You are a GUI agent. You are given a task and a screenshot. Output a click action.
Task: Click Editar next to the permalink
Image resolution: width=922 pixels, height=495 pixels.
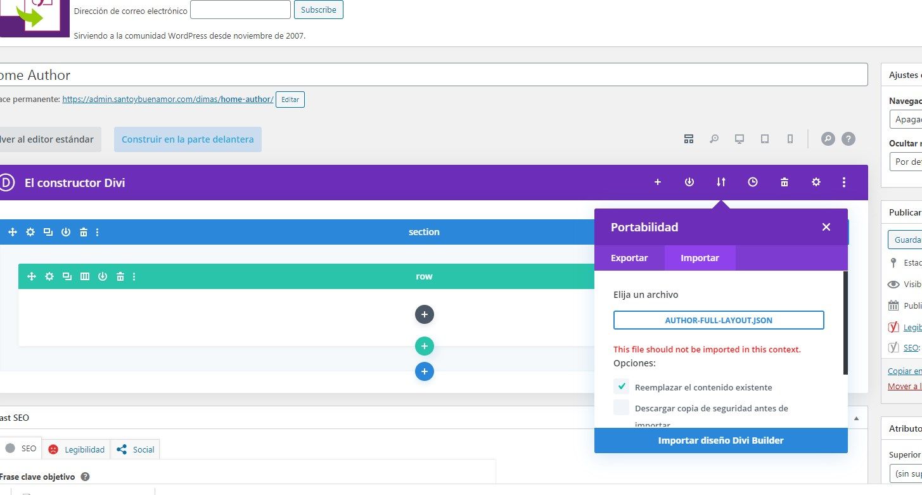pos(290,100)
